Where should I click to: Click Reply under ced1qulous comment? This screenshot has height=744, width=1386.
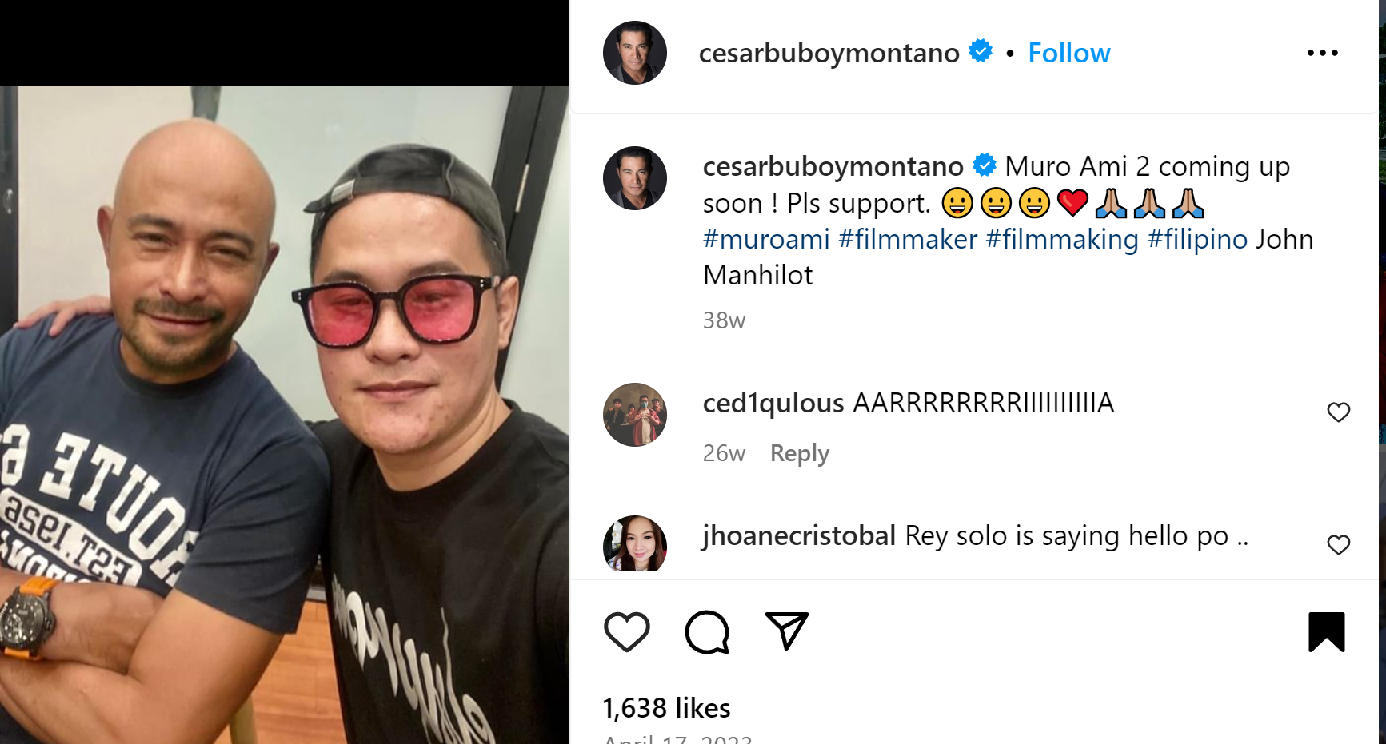tap(799, 452)
